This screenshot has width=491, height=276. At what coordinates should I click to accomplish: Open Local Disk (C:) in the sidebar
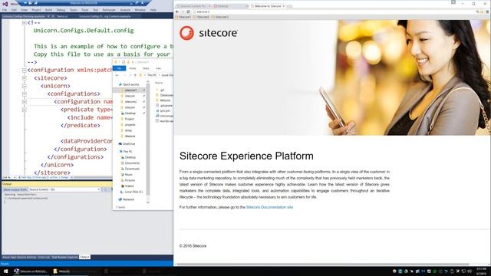(x=132, y=192)
